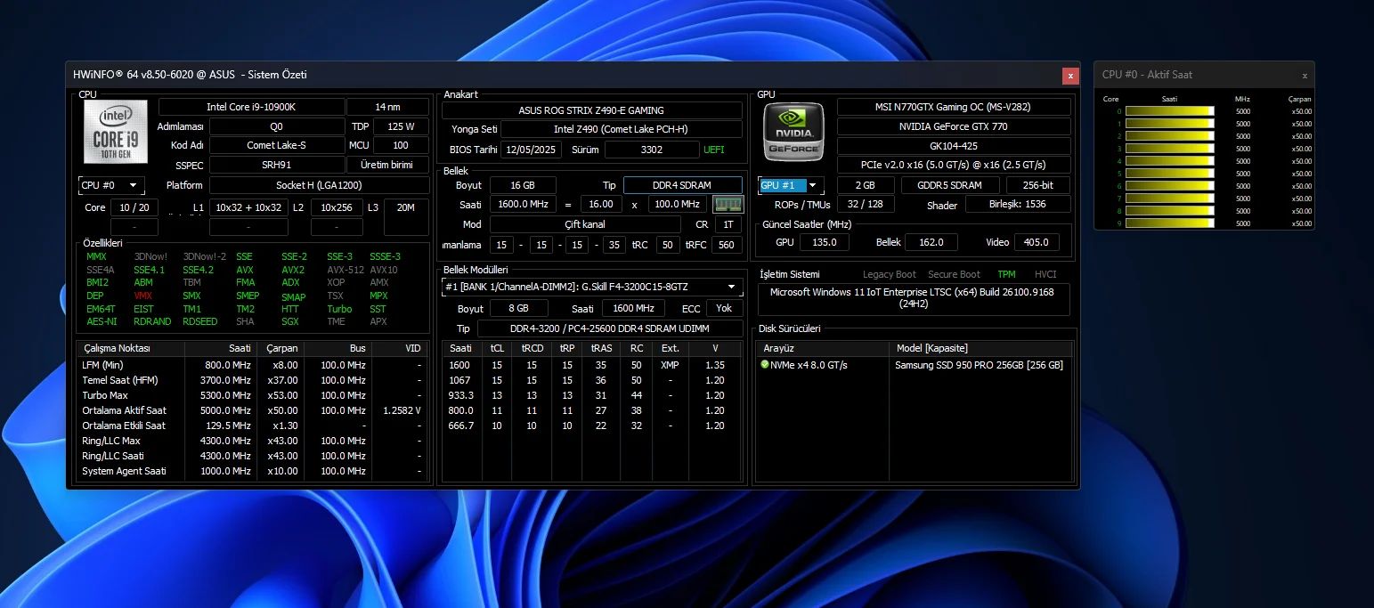
Task: Click the Core 9 clock bar in Aktif Saat window
Action: coord(1170,223)
